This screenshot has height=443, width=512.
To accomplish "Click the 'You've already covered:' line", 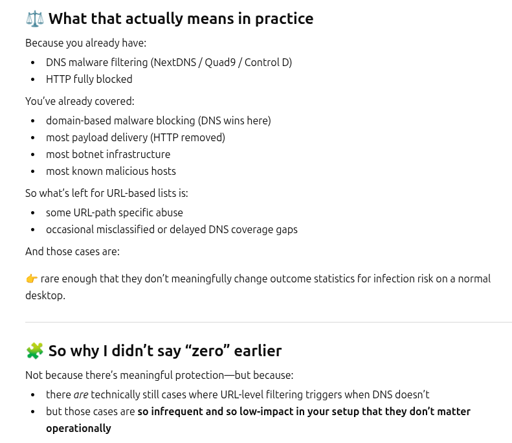I will click(80, 101).
